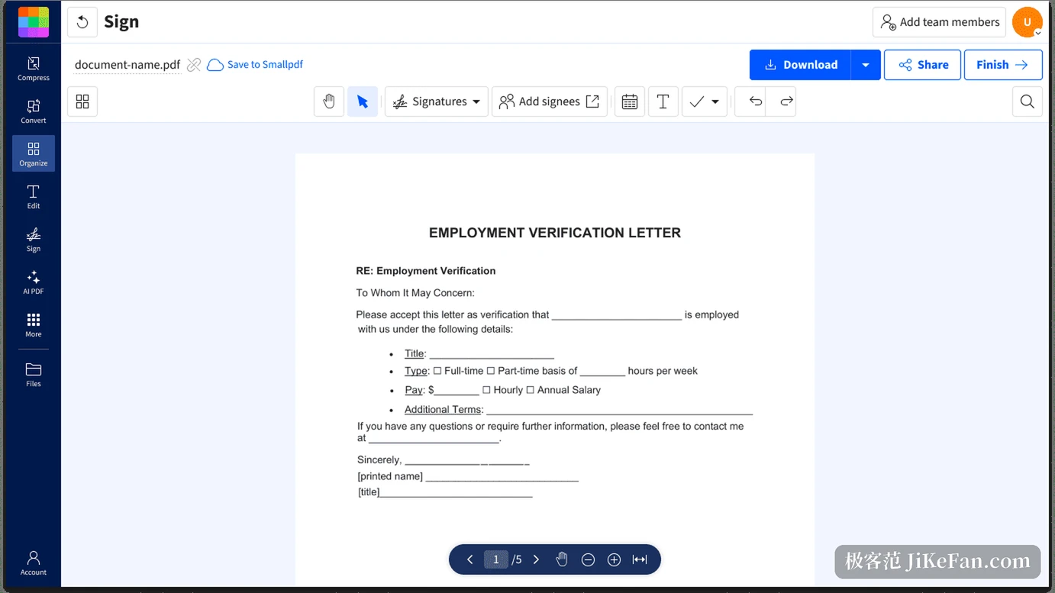Open the page thumbnails grid view
The height and width of the screenshot is (593, 1055).
coord(82,102)
